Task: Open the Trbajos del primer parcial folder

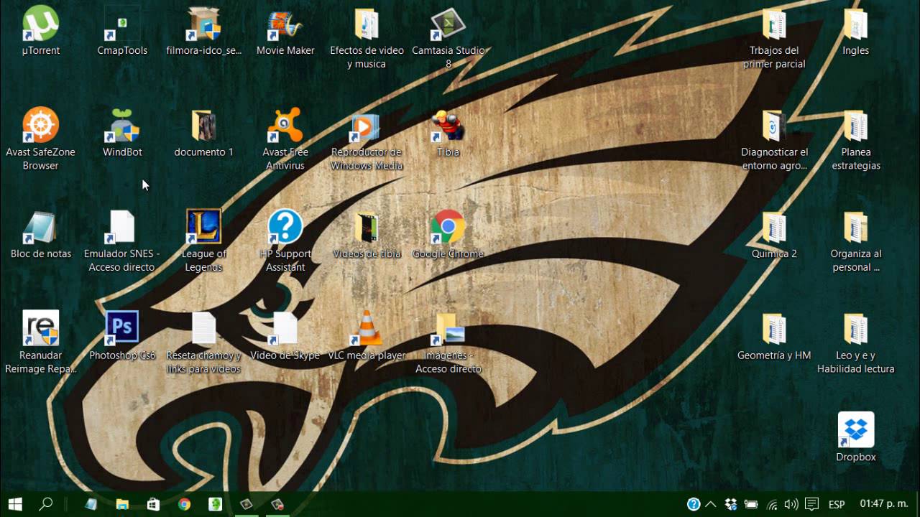Action: click(x=774, y=39)
